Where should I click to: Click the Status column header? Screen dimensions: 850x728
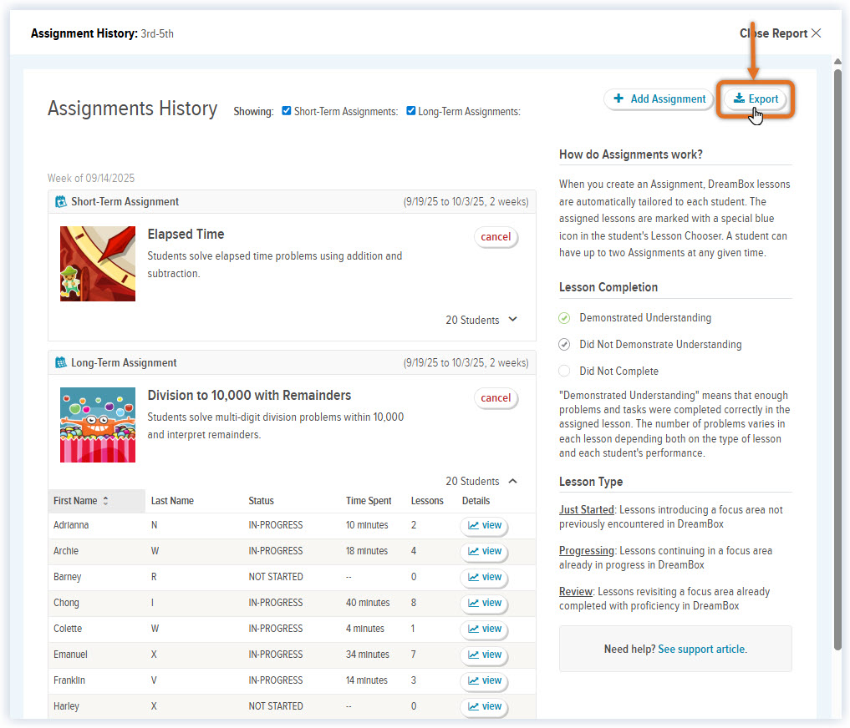coord(262,501)
